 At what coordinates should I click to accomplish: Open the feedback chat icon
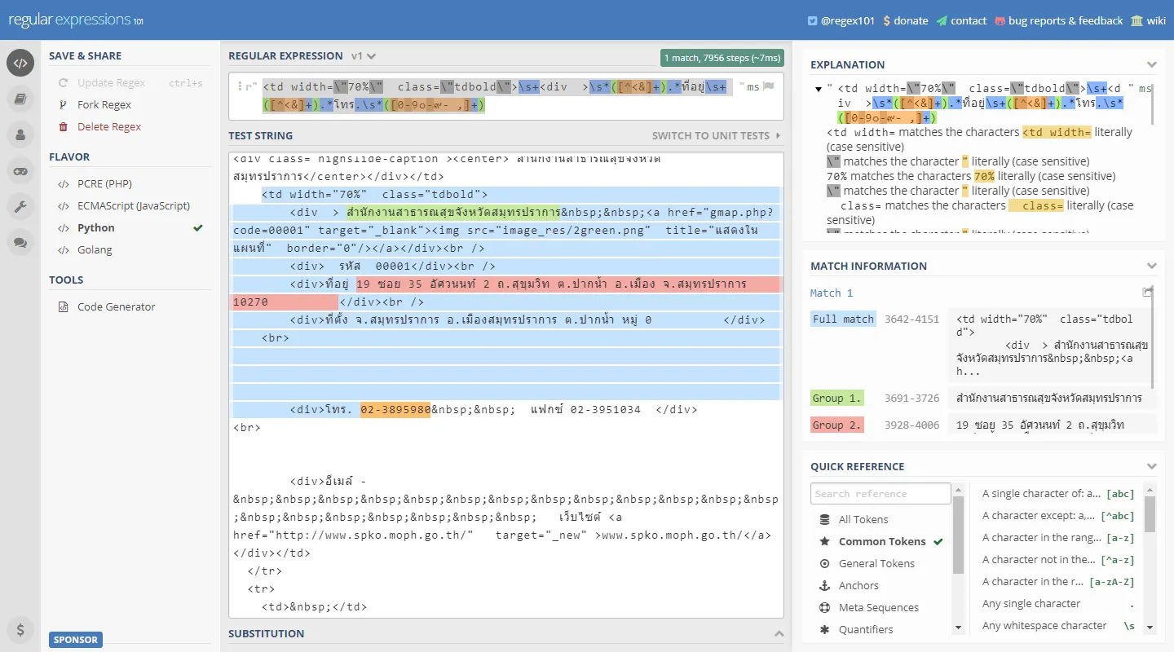(x=20, y=241)
